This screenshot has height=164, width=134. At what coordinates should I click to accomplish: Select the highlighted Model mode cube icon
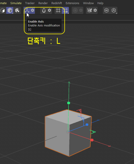point(10,10)
